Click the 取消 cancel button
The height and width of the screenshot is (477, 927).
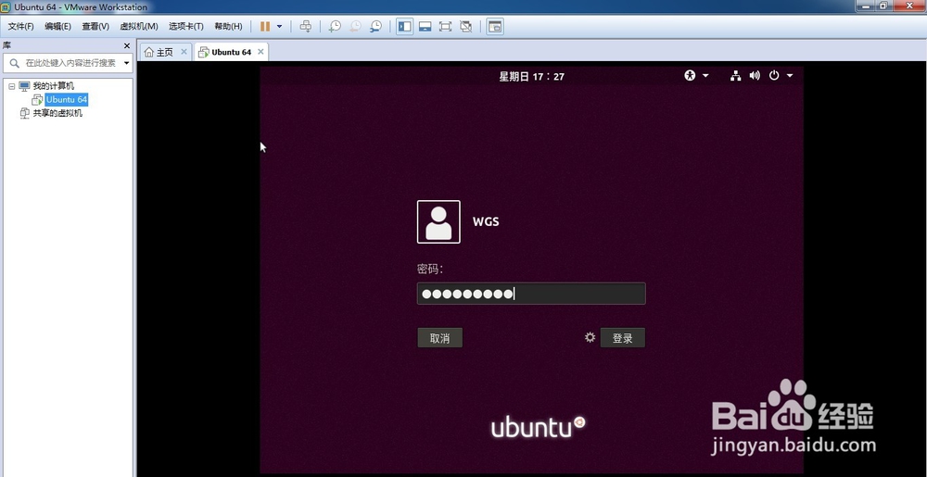(x=439, y=338)
